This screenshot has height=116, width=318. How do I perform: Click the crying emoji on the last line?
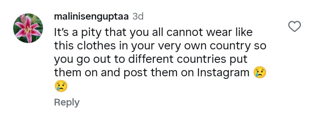click(61, 86)
